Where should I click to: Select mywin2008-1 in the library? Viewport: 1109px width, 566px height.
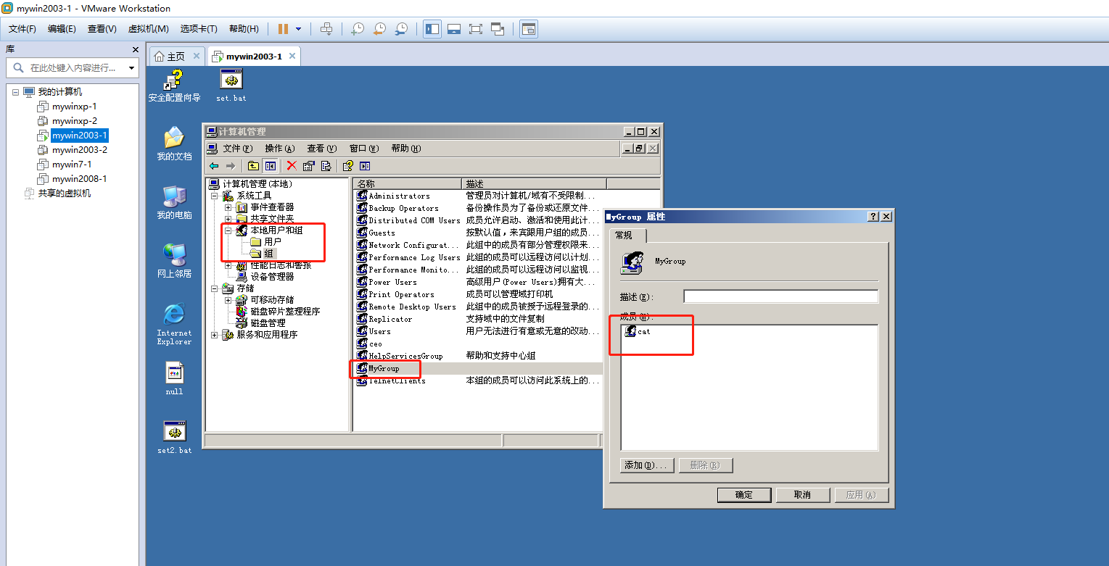tap(79, 179)
